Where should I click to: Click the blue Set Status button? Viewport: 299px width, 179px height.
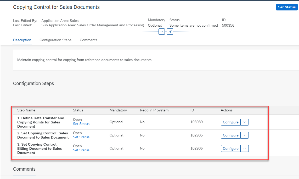tap(287, 7)
